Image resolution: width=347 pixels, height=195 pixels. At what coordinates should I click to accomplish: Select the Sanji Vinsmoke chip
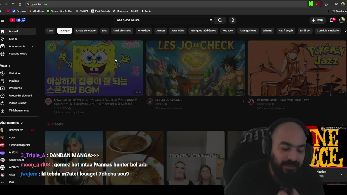coord(122,31)
